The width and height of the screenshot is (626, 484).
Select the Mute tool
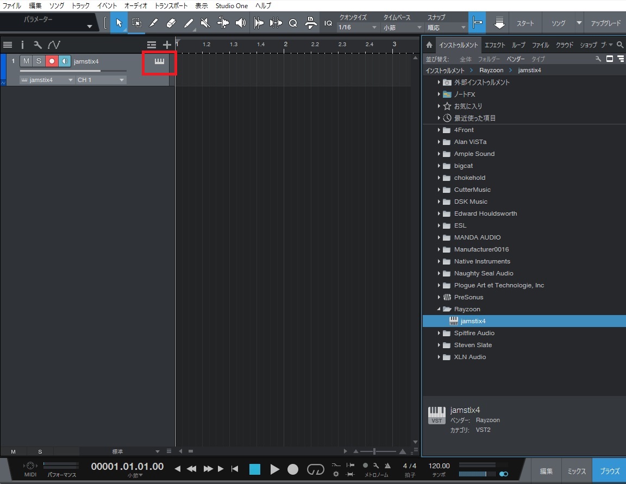205,23
